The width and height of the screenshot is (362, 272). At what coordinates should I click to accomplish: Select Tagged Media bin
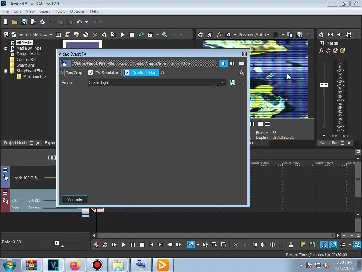point(28,54)
